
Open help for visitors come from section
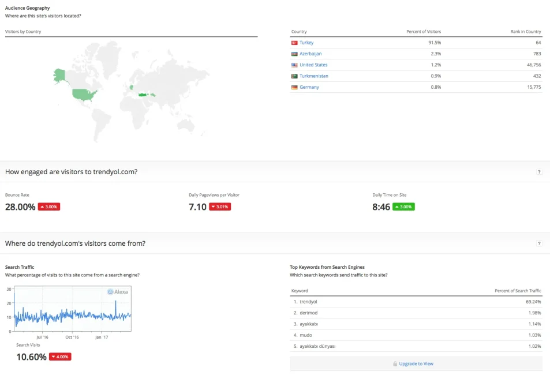539,243
